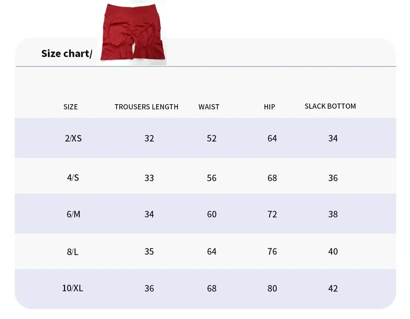This screenshot has height=319, width=410.
Task: Click the red shorts product image
Action: point(133,33)
